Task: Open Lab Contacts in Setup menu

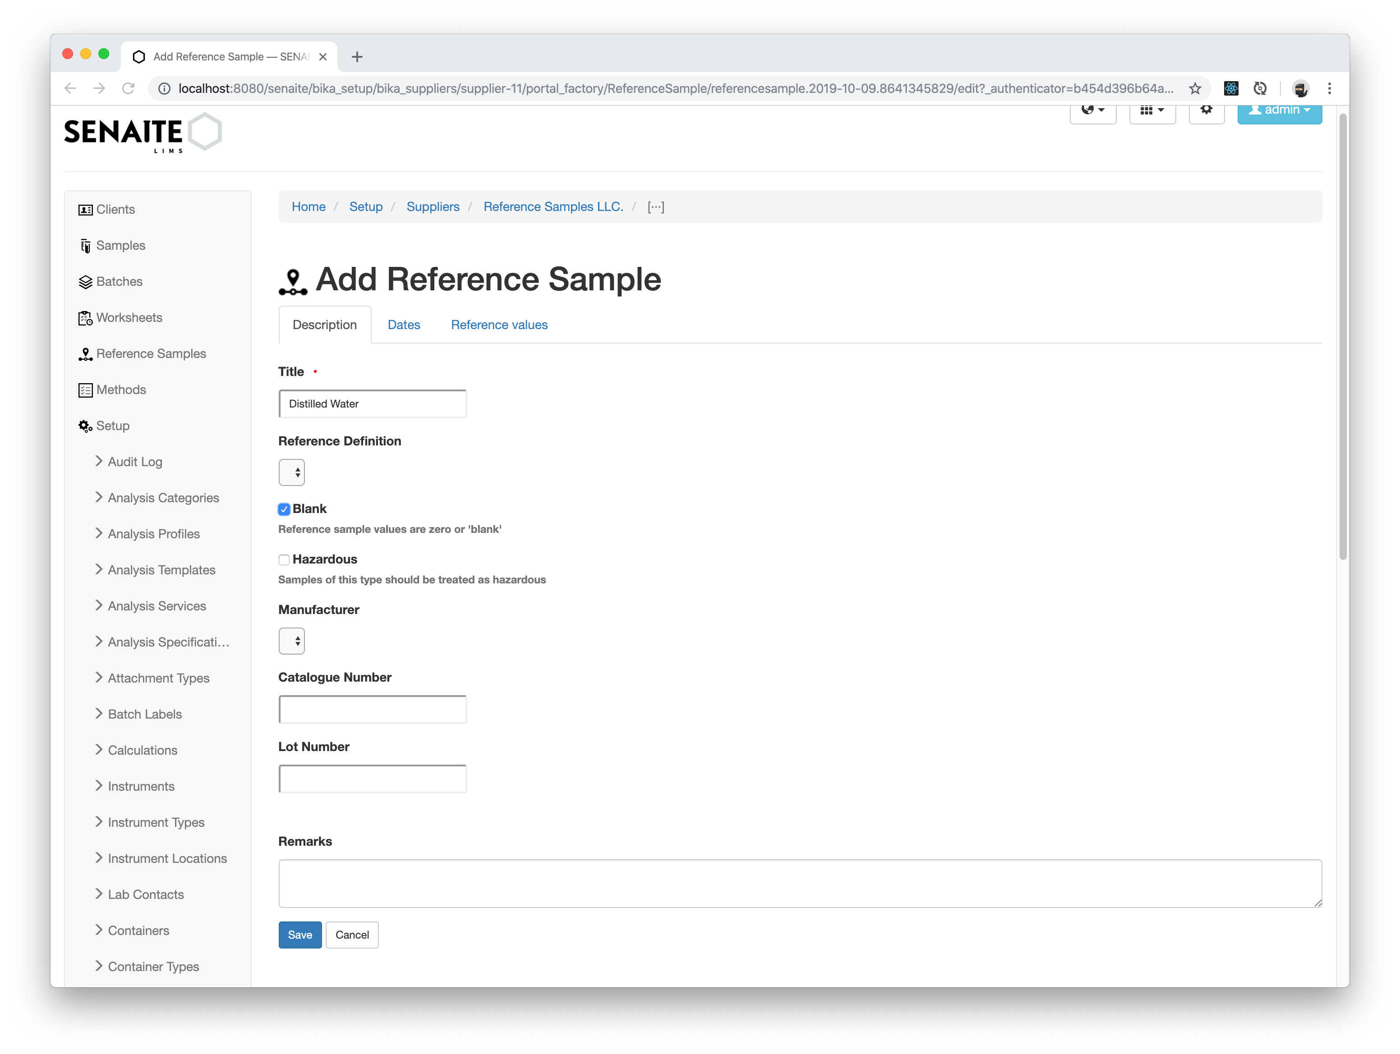Action: [x=146, y=894]
